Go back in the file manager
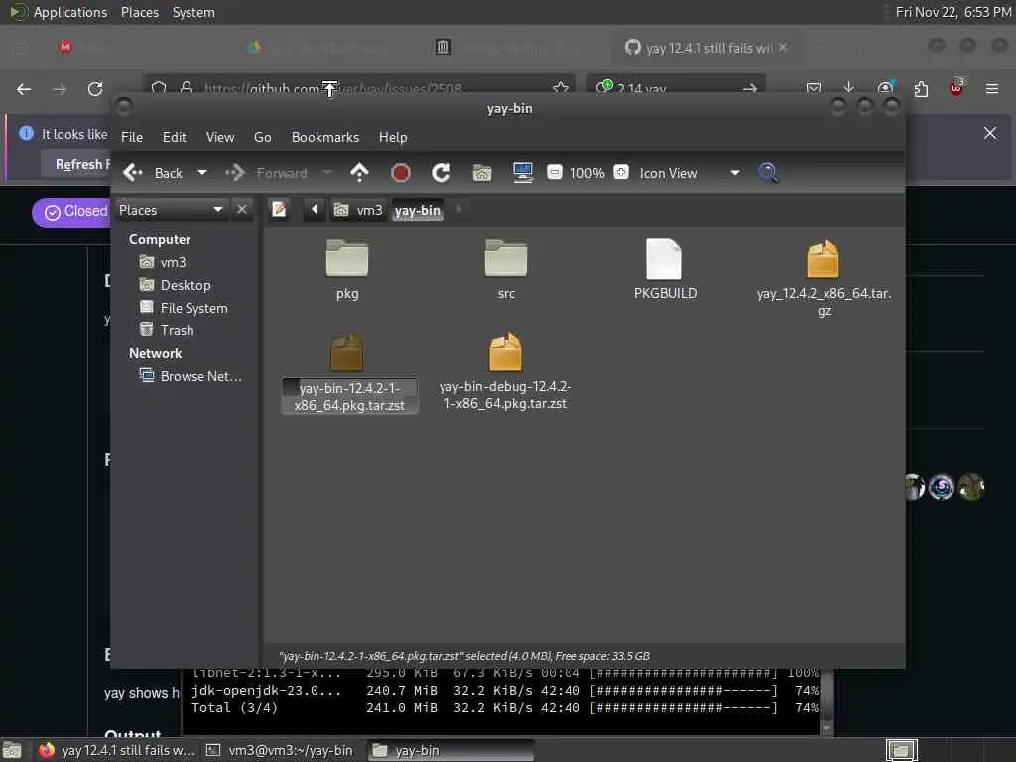Image resolution: width=1016 pixels, height=762 pixels. click(x=152, y=173)
